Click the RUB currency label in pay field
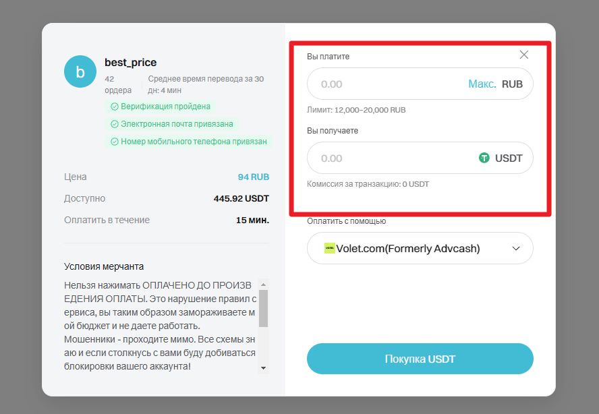The width and height of the screenshot is (599, 414). click(x=514, y=84)
